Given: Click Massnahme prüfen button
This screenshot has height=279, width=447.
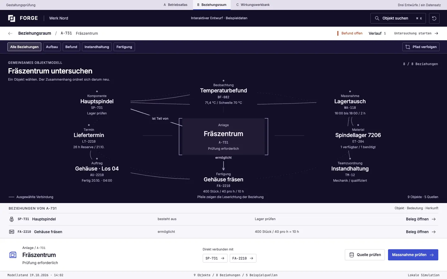Looking at the screenshot, I should coord(413,255).
